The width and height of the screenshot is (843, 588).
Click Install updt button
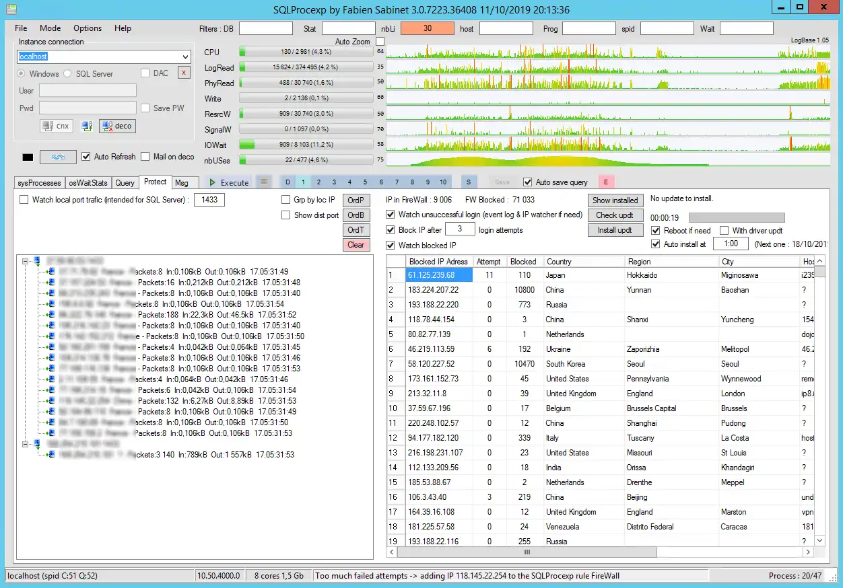tap(615, 230)
